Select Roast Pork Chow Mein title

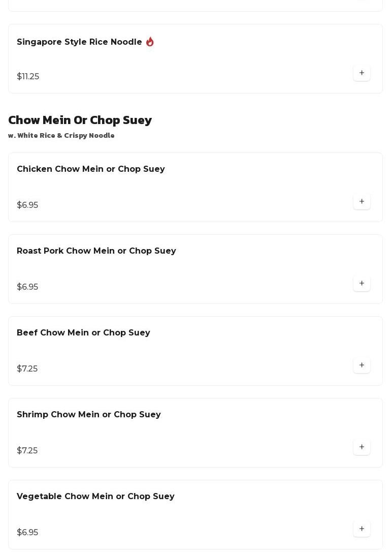[x=96, y=251]
